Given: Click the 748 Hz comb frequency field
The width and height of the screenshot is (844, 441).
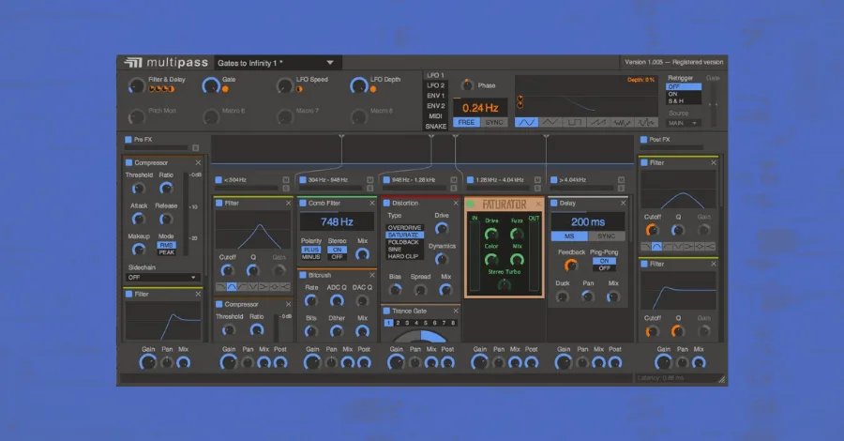Looking at the screenshot, I should (x=337, y=221).
